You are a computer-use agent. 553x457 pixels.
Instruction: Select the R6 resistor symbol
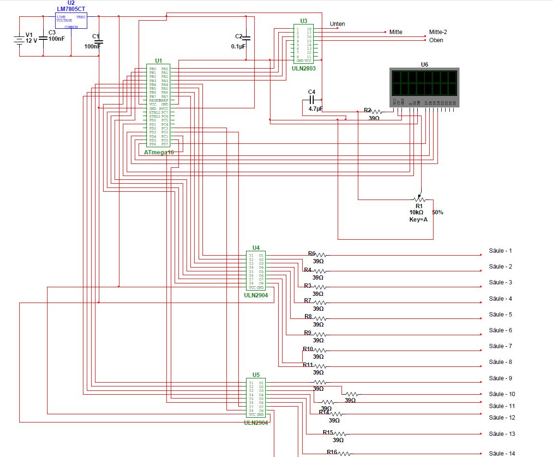[320, 255]
